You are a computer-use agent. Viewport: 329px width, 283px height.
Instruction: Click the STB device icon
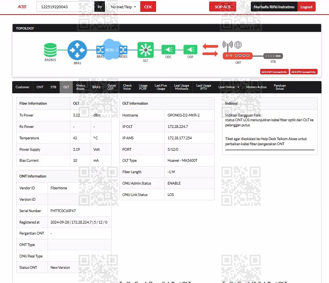coord(273,56)
